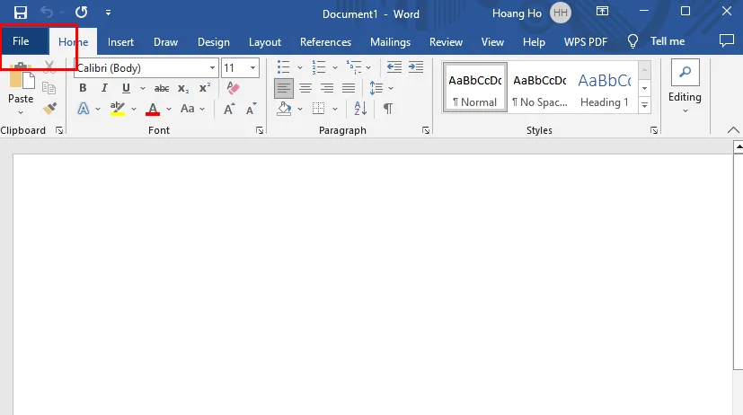Expand the font color arrow

[169, 109]
